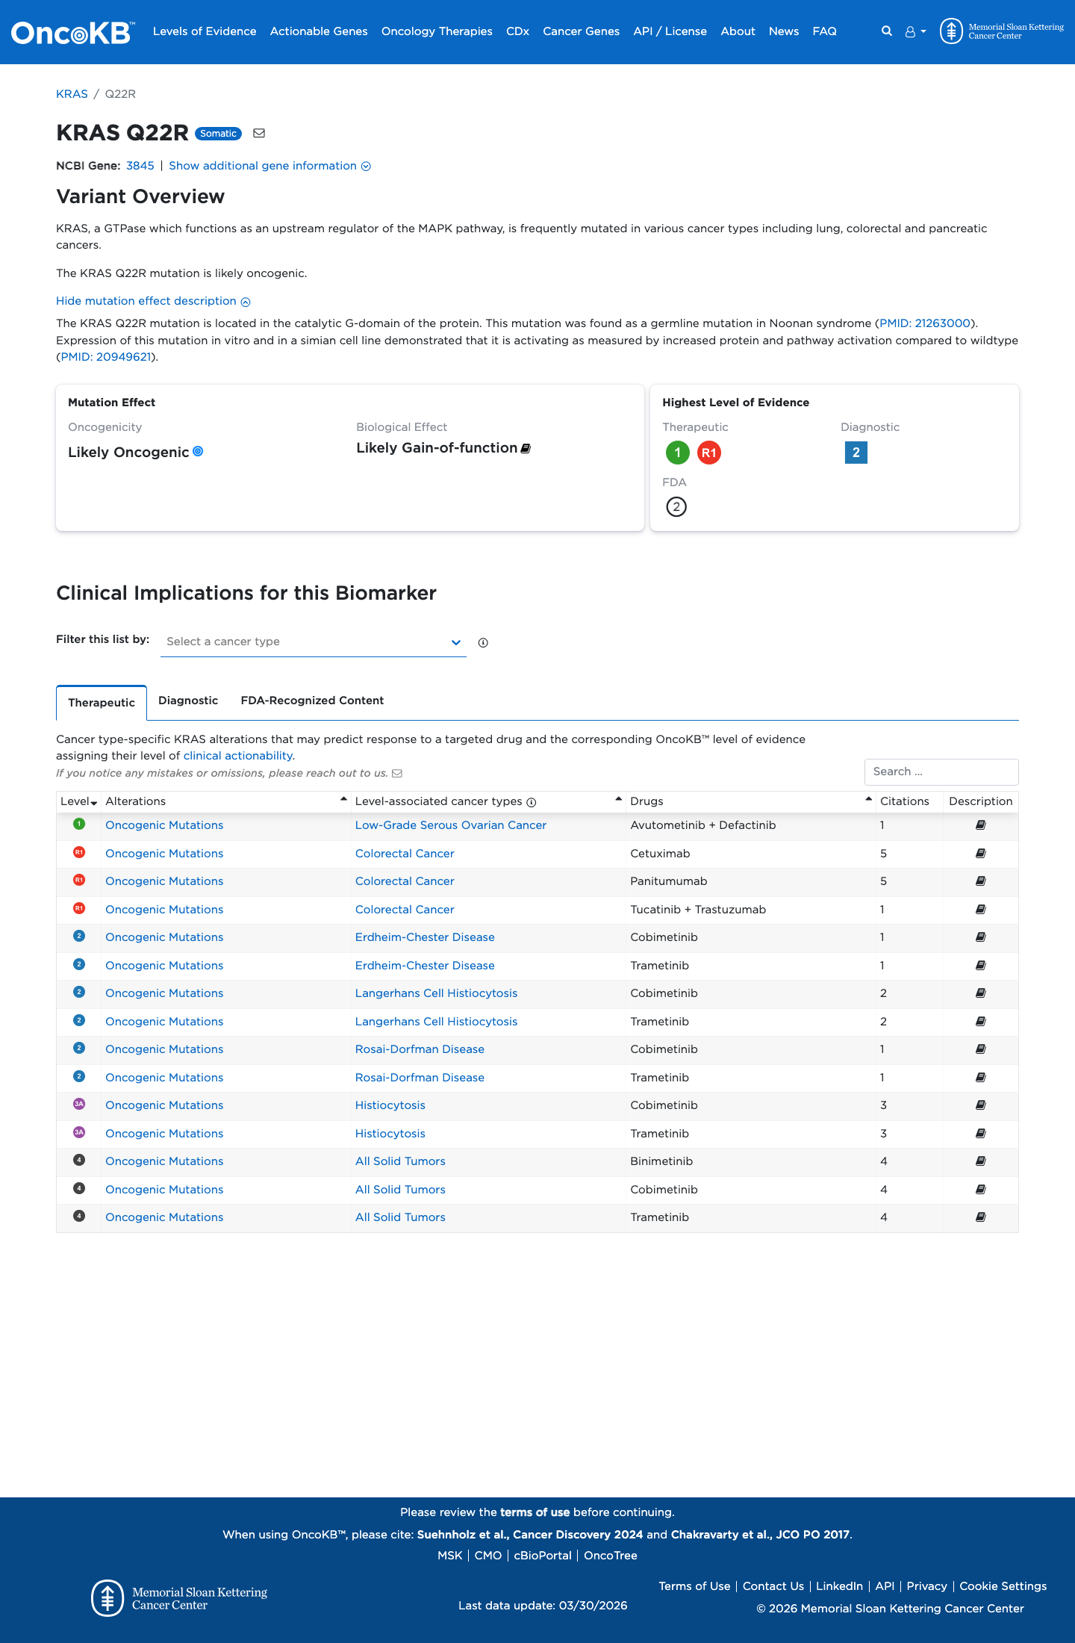
Task: Open the 'Select a cancer type' dropdown
Action: coord(314,642)
